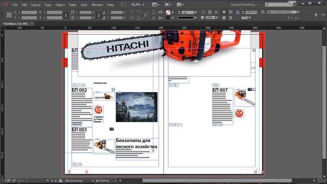Click the Wrap Around Bounding Box icon
The image size is (327, 184).
point(230,12)
